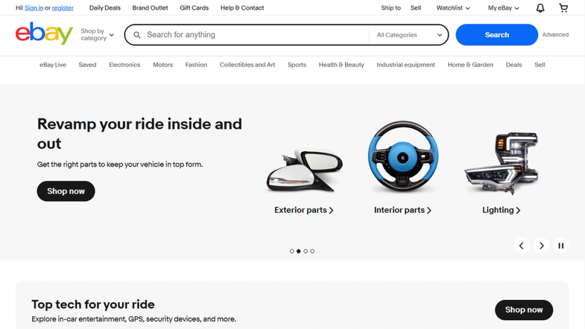This screenshot has width=585, height=329.
Task: Click Sell in the top header bar
Action: coord(415,8)
